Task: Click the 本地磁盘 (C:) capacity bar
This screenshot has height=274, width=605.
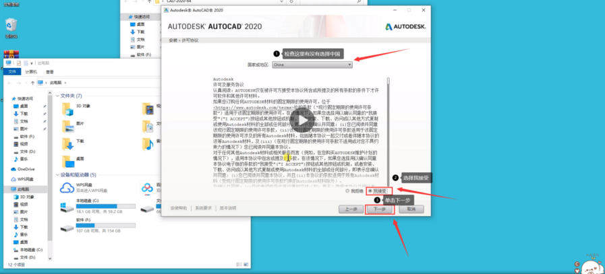Action: (106, 206)
